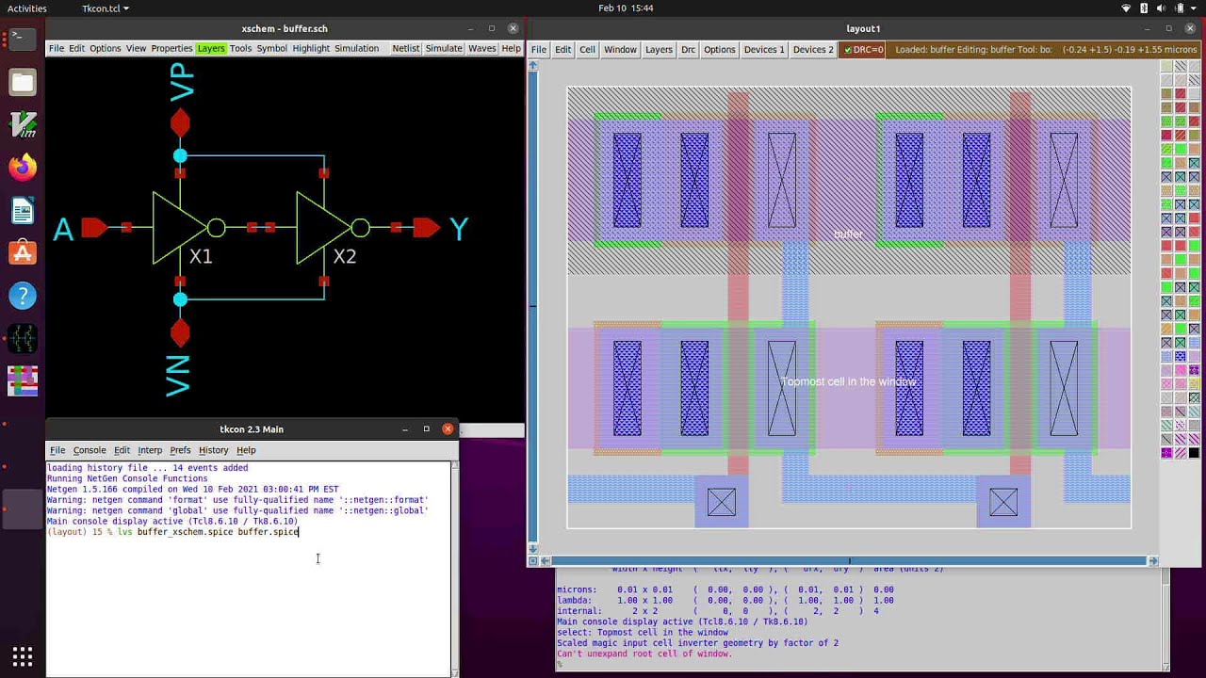Open the xschem Simulation menu
1206x678 pixels.
[x=356, y=48]
